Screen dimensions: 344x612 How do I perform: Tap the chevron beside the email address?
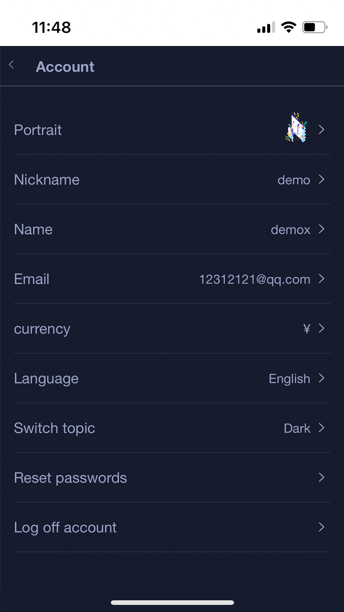tap(321, 279)
